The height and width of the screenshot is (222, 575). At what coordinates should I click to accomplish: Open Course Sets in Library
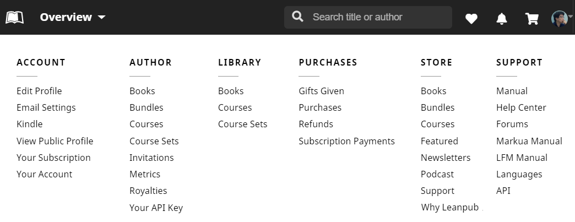tap(242, 124)
